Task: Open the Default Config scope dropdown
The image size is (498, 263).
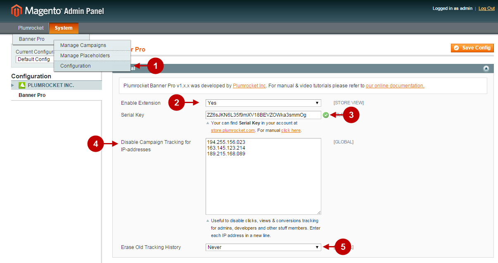Action: (x=35, y=59)
